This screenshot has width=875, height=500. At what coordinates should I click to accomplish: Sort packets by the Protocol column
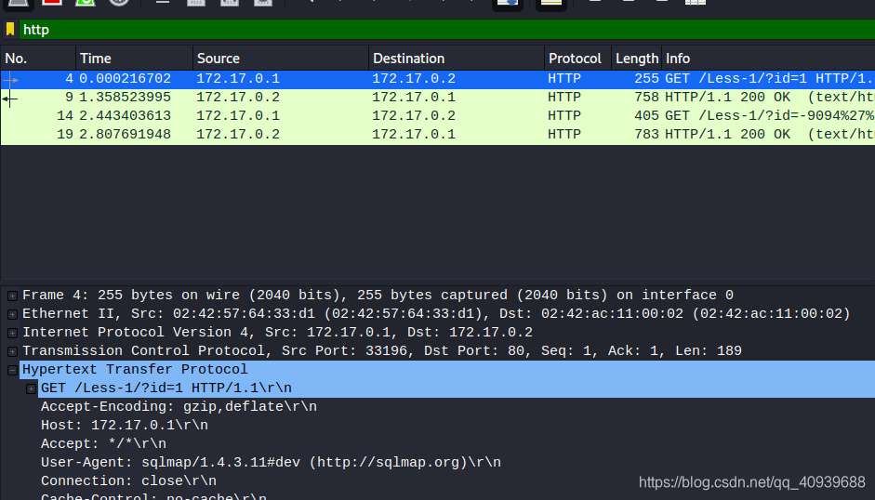coord(577,58)
